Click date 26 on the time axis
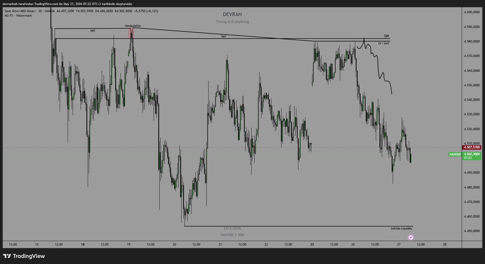This screenshot has height=264, width=485. point(353,244)
